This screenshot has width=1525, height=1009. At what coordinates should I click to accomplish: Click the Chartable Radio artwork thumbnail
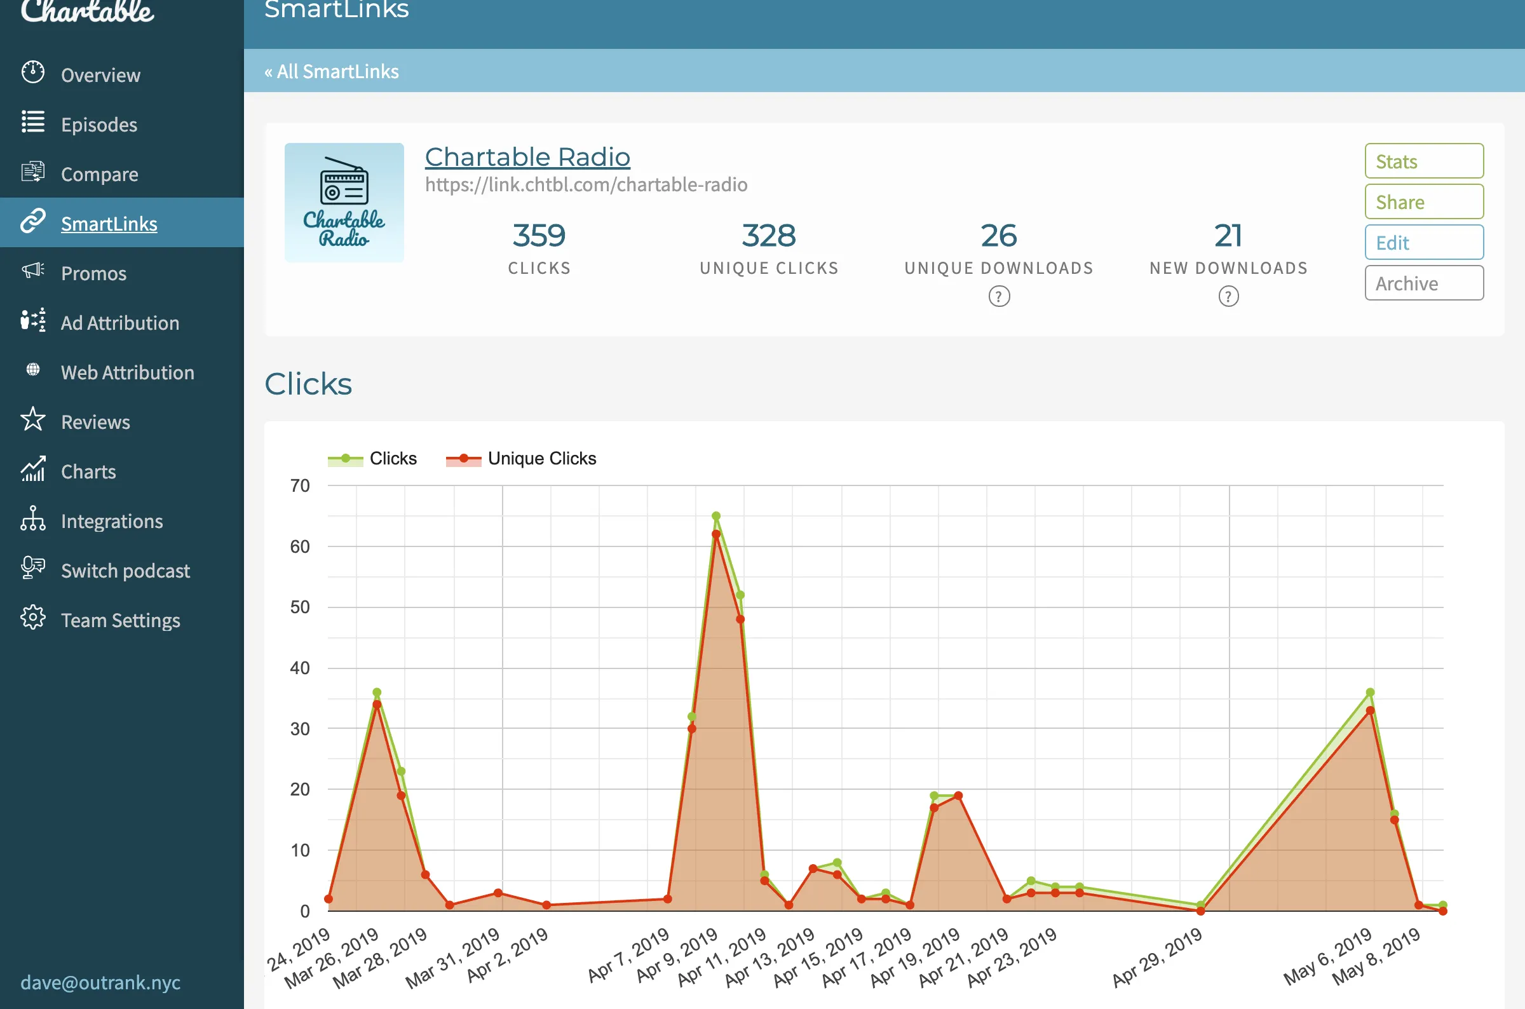coord(344,203)
